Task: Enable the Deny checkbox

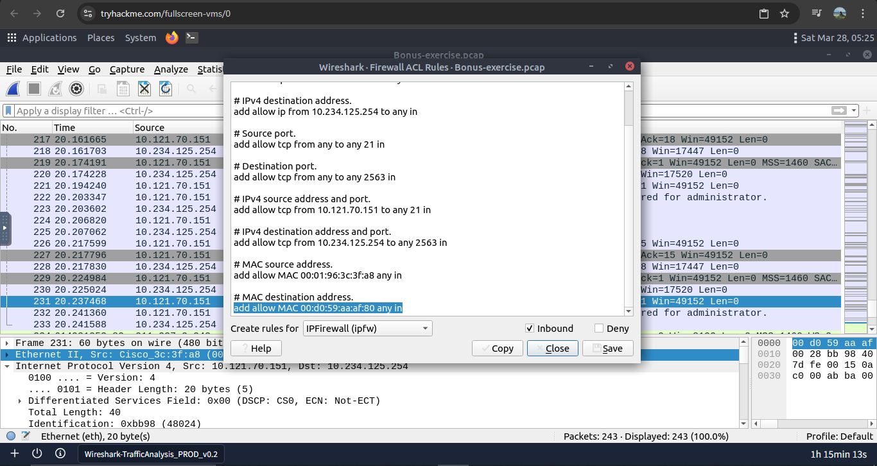Action: [599, 329]
